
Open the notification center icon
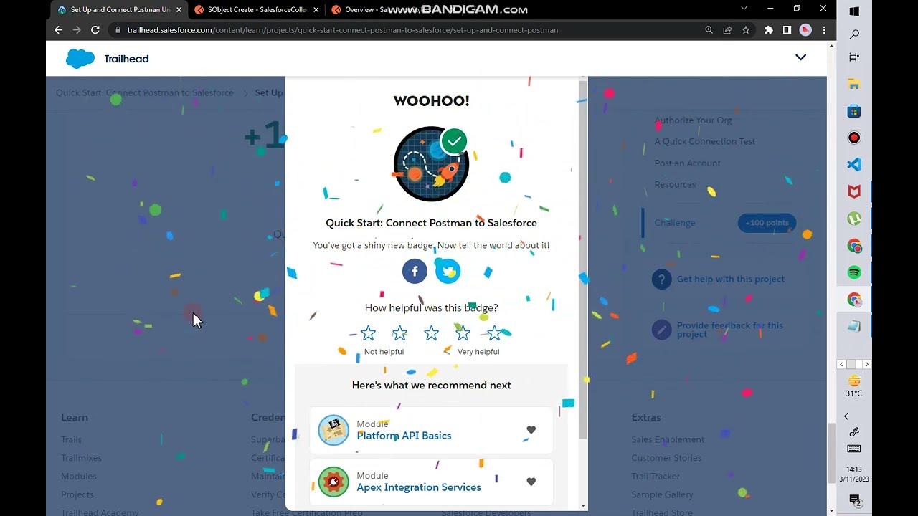[x=854, y=500]
